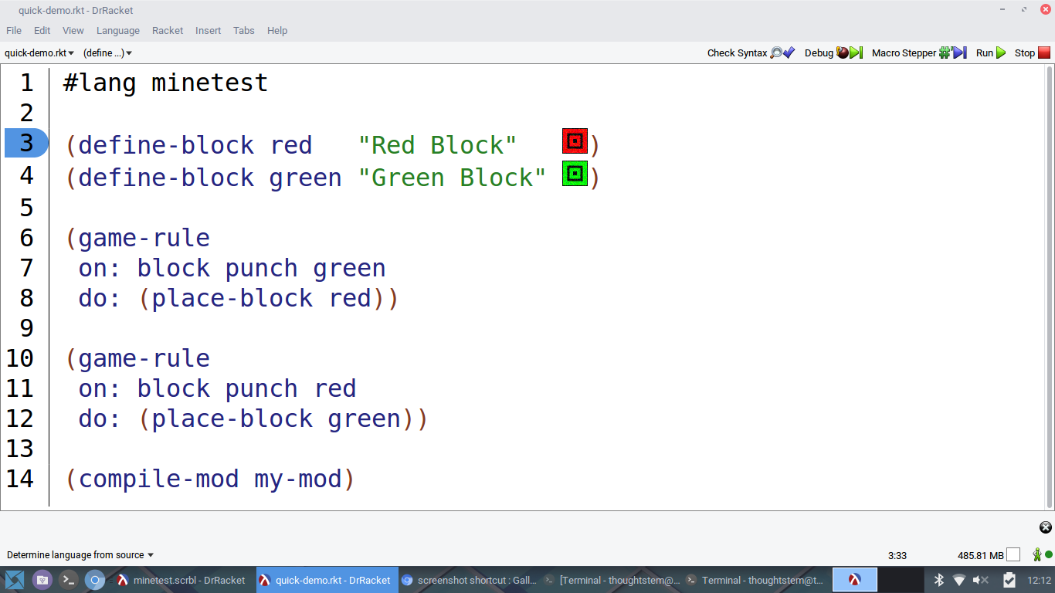Expand the quick-demo.rkt file dropdown

click(x=39, y=53)
